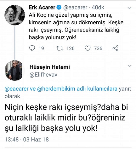Open the 13:48 · 03 Haz 18 timestamp
Image resolution: width=136 pixels, height=149 pixels.
(x=27, y=140)
